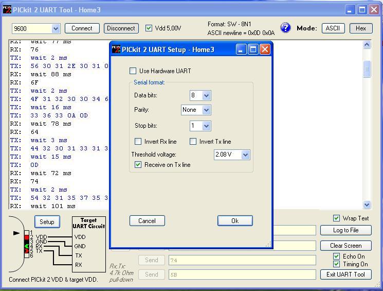Open the Stop bits dropdown

click(206, 126)
